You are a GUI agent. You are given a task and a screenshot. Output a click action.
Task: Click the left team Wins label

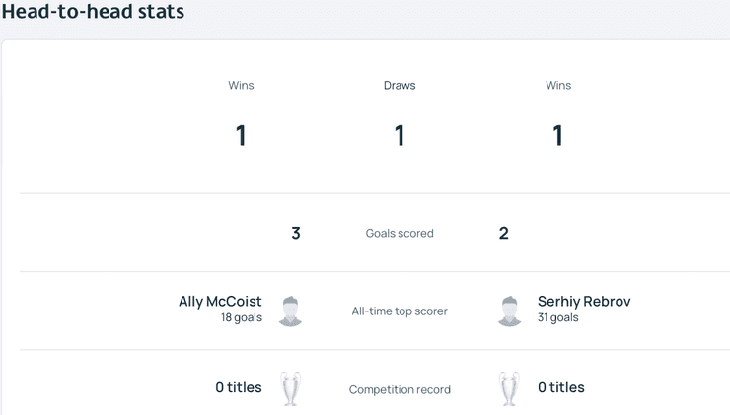pyautogui.click(x=241, y=86)
